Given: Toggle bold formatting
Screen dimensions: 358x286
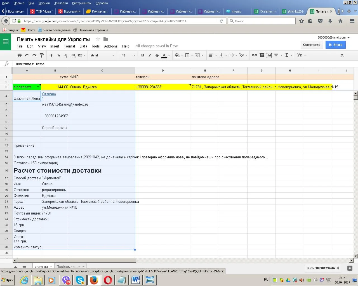Looking at the screenshot, I should [142, 55].
